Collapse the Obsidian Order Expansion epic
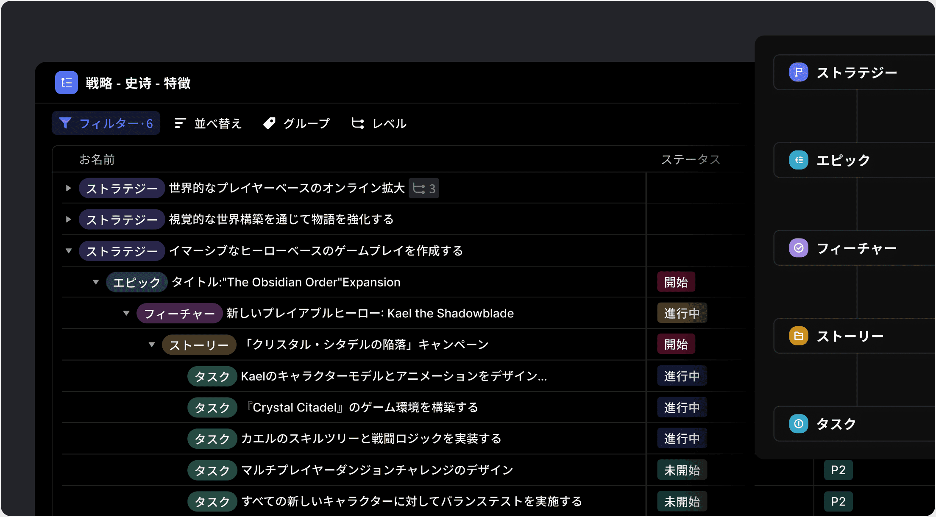Viewport: 936px width, 517px height. pos(96,282)
